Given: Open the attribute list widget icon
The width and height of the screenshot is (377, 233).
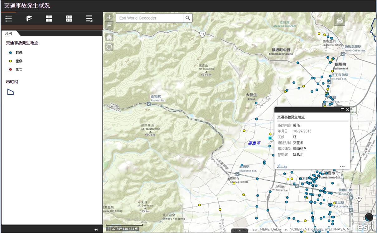Looking at the screenshot, I should (x=89, y=19).
